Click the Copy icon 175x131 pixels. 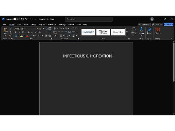click(x=11, y=32)
